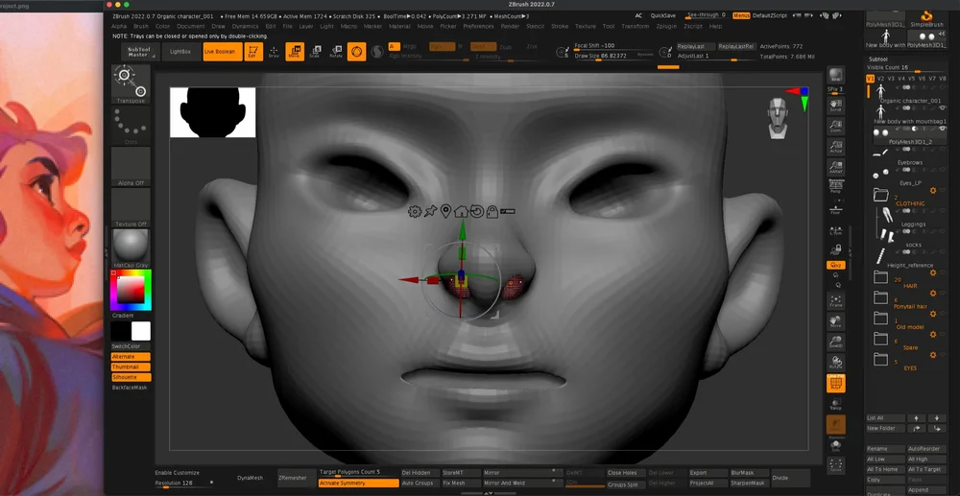
Task: Click the AAHalf icon
Action: (x=836, y=168)
